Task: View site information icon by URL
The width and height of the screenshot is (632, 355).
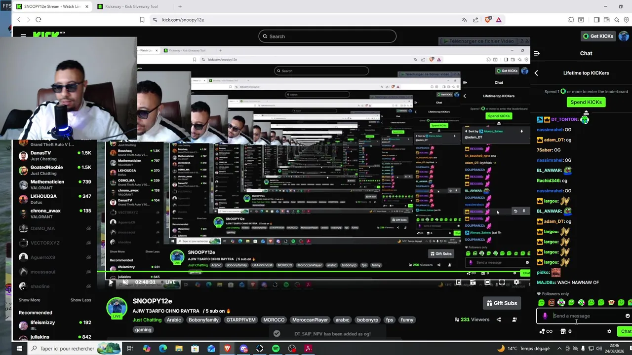Action: point(155,20)
